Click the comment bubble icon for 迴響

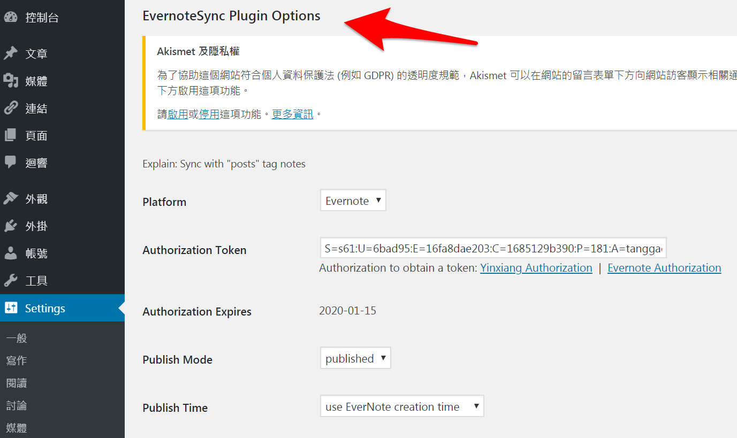pos(11,163)
